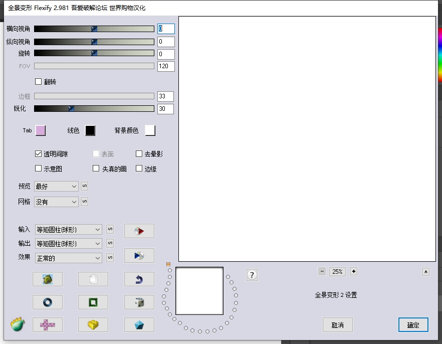
Task: Click the up arrow button under preview
Action: coord(425,272)
